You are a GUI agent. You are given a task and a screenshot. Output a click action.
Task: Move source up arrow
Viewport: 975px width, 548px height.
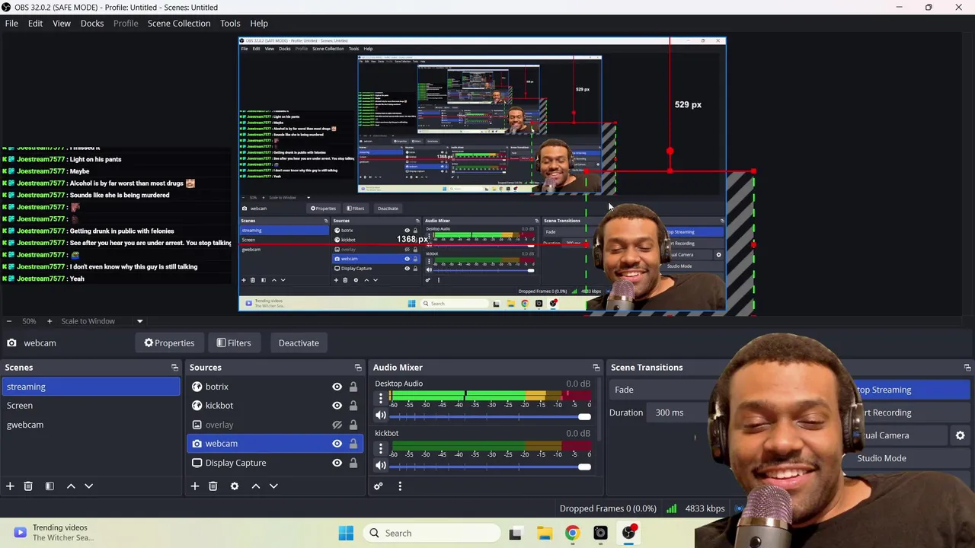tap(256, 486)
